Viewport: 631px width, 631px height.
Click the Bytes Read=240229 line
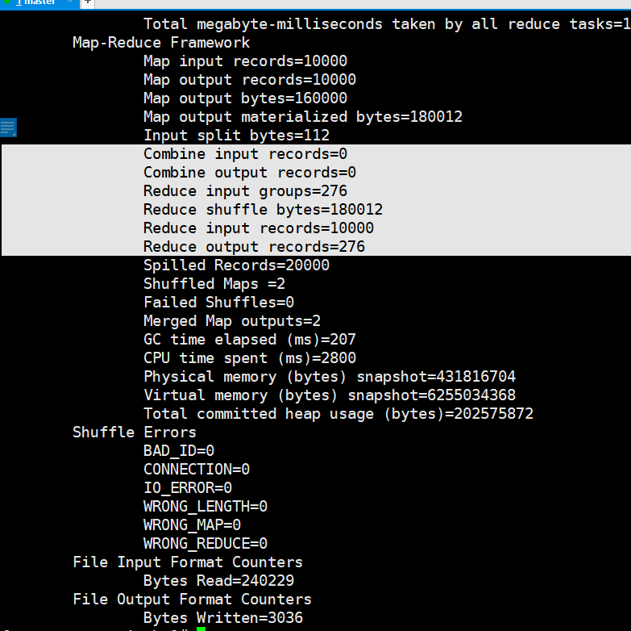(x=218, y=581)
